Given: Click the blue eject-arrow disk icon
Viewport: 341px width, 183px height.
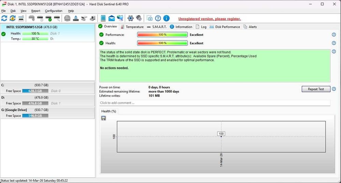Looking at the screenshot, I should click(76, 18).
